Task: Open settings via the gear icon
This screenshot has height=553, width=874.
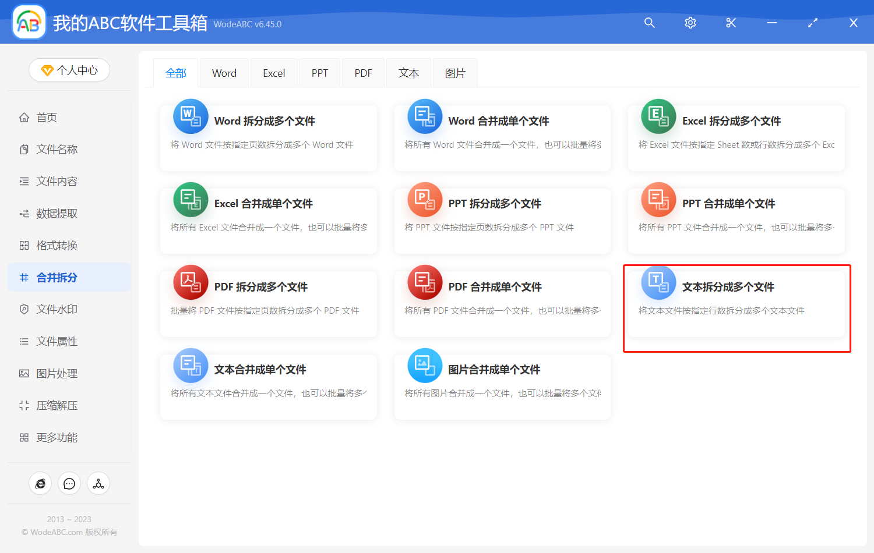Action: [690, 23]
